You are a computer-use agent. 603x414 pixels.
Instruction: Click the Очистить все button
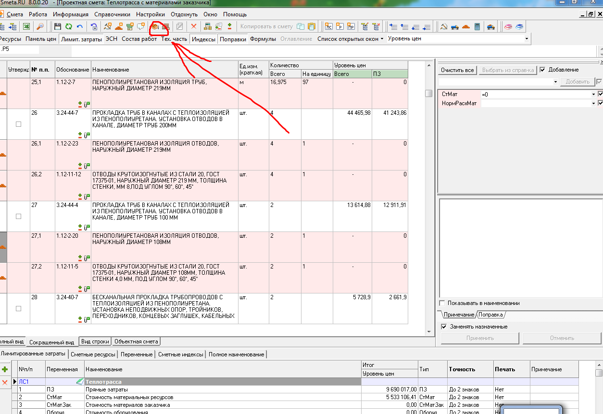457,70
